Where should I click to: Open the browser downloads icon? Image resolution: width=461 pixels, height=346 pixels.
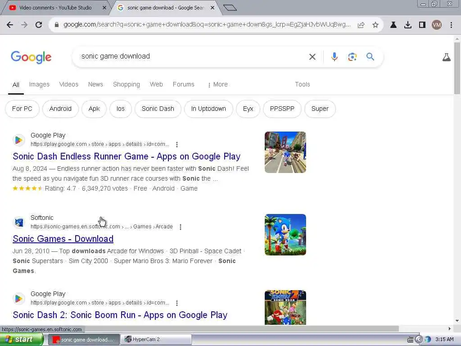pos(408,25)
